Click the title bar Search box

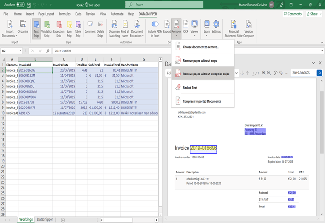[x=164, y=5]
